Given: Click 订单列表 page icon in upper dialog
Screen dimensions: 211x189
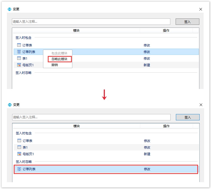Looking at the screenshot, I should 19,52.
